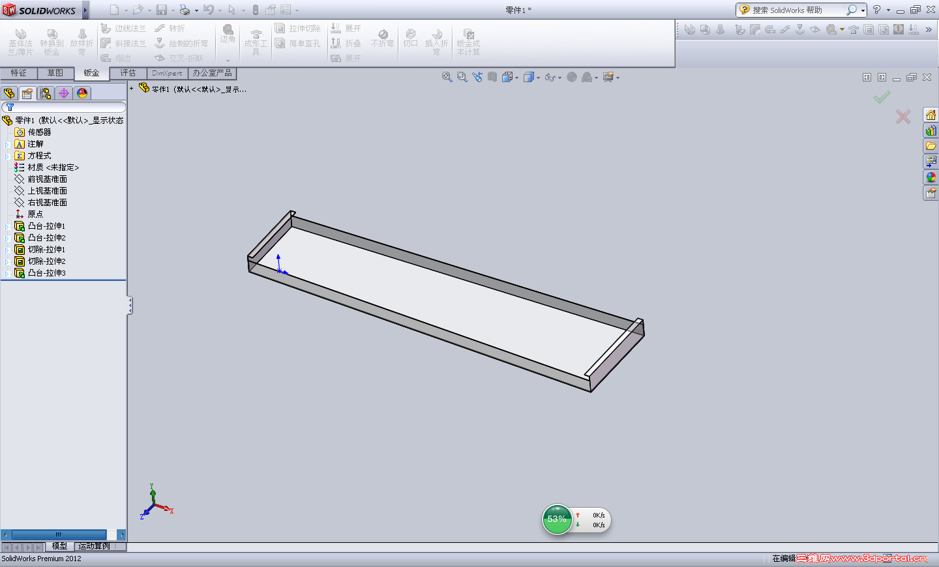This screenshot has width=939, height=567.
Task: Open Appearances color-ball icon in task pane
Action: tap(931, 177)
